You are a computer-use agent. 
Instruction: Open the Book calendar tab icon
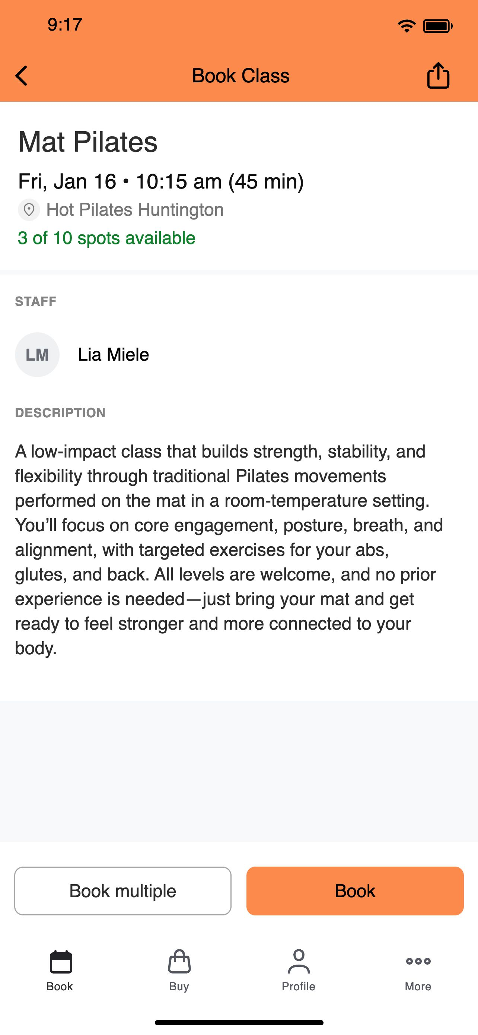coord(61,962)
